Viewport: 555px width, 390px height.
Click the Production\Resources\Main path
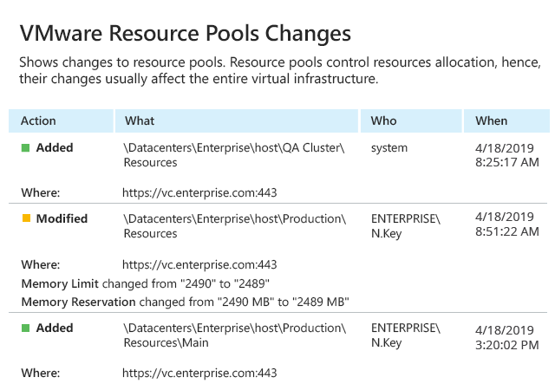pyautogui.click(x=235, y=335)
